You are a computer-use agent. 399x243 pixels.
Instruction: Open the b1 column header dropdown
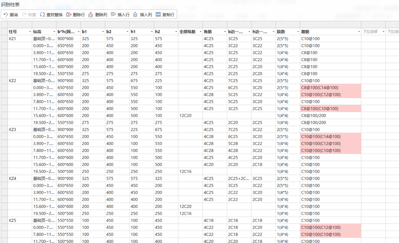pyautogui.click(x=103, y=32)
